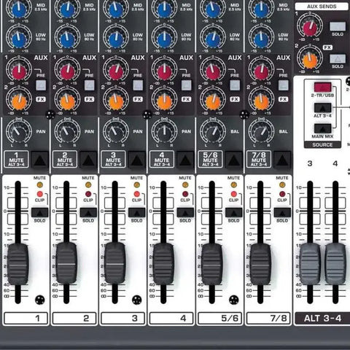Toggle channel 4 PRE switch
Screen dimensions: 350x350
(x=187, y=85)
